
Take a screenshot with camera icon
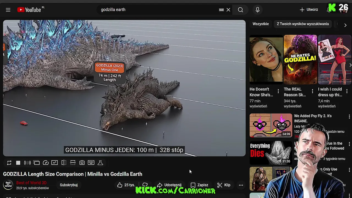point(82,163)
